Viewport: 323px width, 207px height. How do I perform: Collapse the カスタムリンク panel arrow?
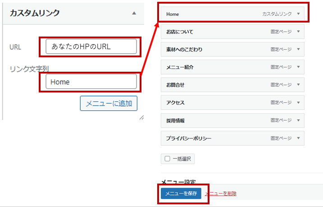coord(134,14)
